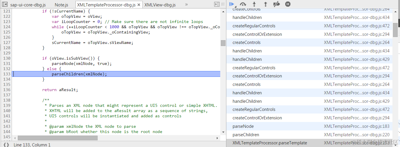Open source link ending in dbg.js:183

click(357, 126)
